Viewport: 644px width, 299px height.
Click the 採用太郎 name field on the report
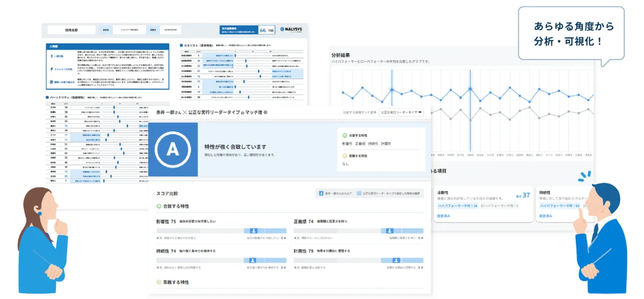tap(70, 31)
